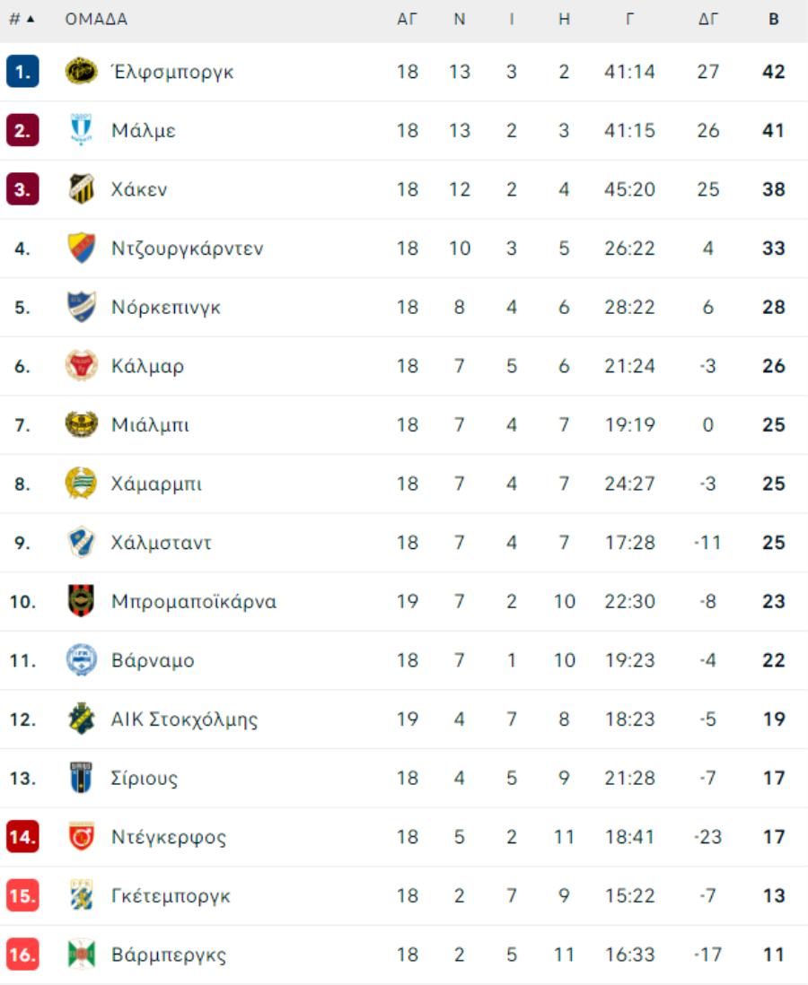Sort table by the # rank column

point(22,20)
